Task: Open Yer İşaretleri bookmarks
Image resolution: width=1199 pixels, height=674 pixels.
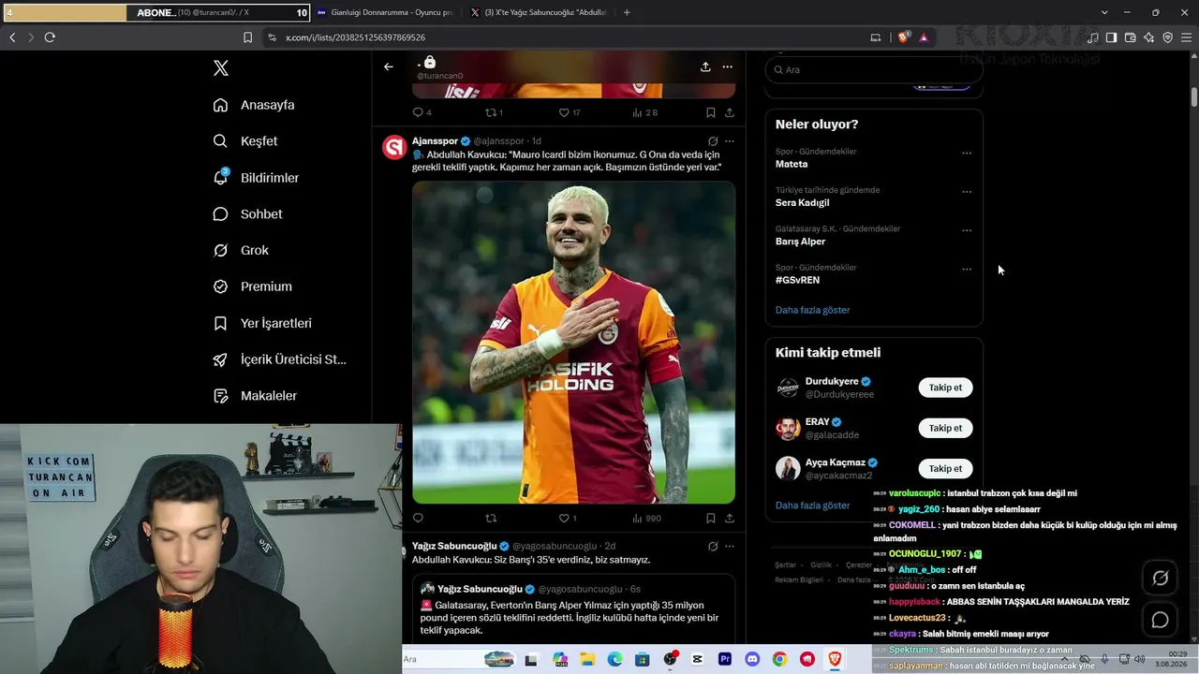Action: point(262,323)
